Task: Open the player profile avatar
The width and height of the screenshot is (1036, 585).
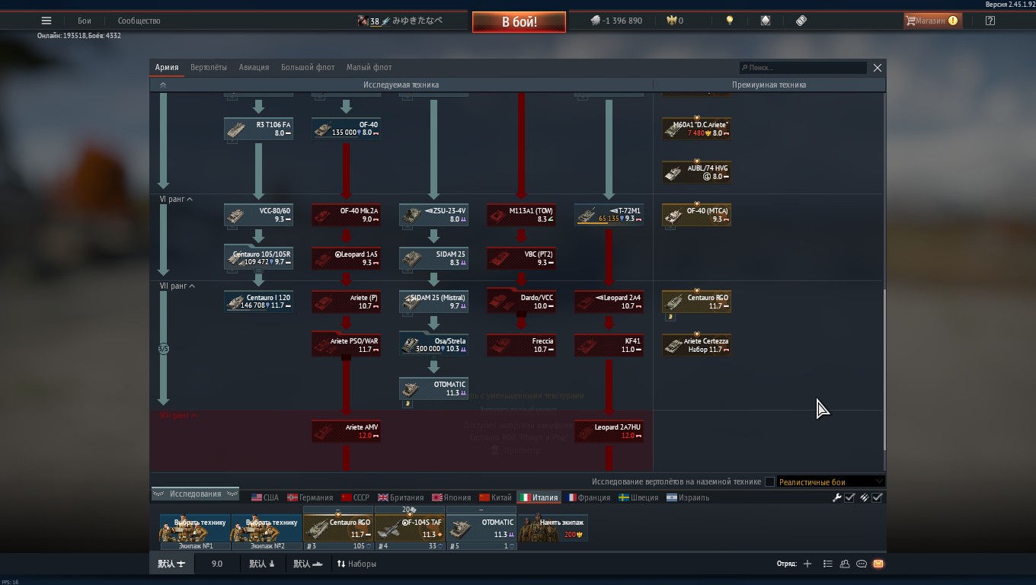Action: point(363,21)
